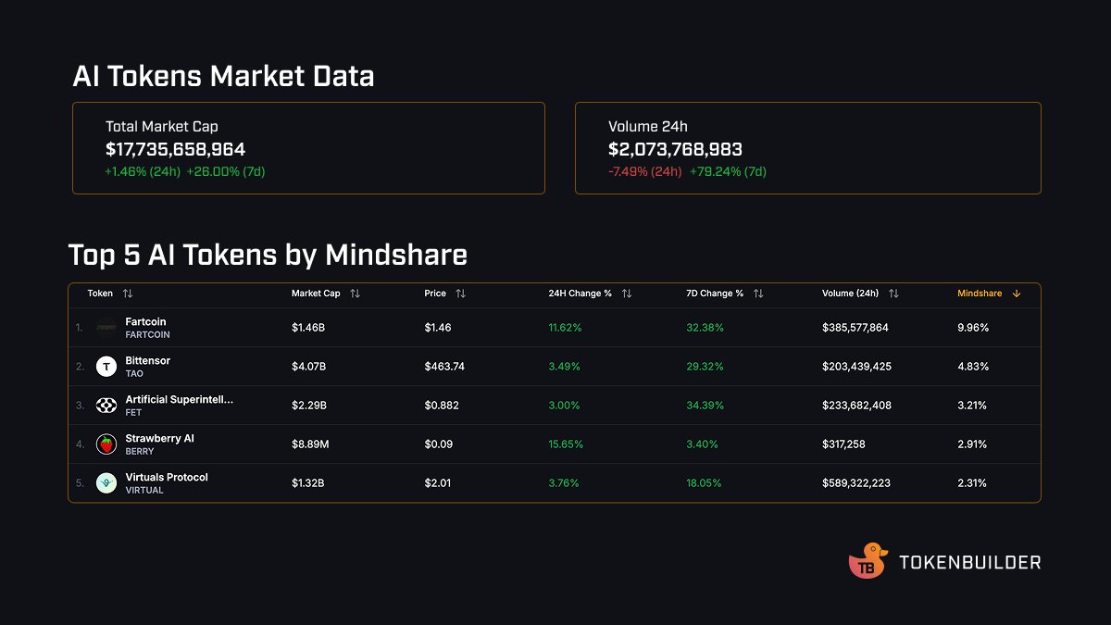Click Strawberry AI 24H change 15.65%
Viewport: 1111px width, 625px height.
(x=566, y=444)
